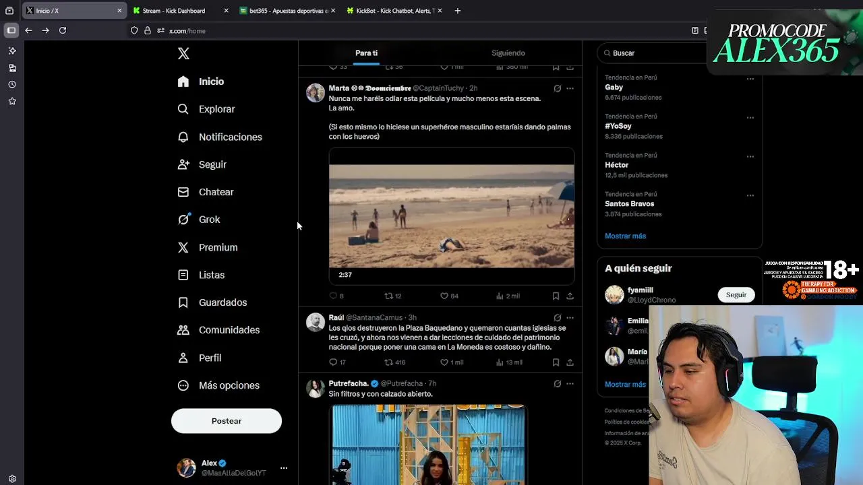Click the Premium X icon
863x485 pixels.
pos(183,247)
